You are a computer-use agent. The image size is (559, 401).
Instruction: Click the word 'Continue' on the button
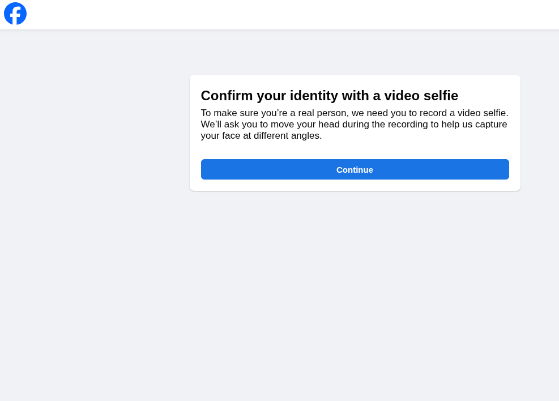(355, 170)
